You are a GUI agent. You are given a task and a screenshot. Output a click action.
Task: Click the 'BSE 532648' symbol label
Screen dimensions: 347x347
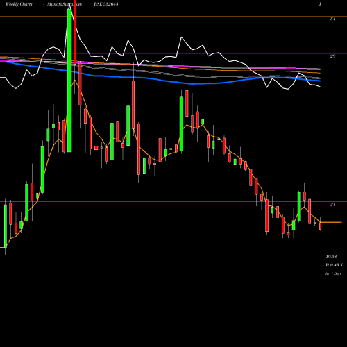pyautogui.click(x=107, y=4)
